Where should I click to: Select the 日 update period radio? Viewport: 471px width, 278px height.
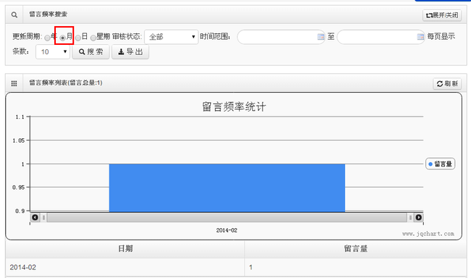(x=78, y=38)
